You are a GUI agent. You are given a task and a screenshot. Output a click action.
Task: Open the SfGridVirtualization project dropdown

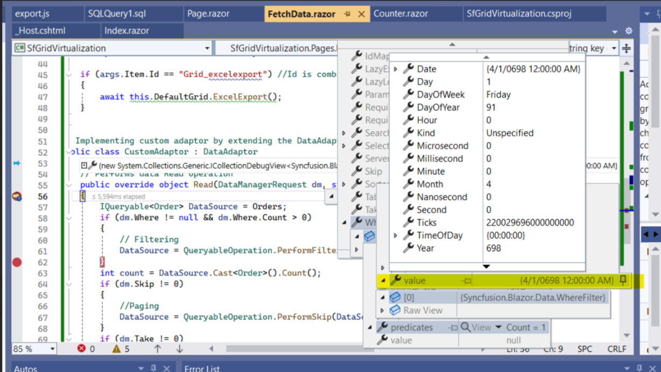[x=207, y=48]
